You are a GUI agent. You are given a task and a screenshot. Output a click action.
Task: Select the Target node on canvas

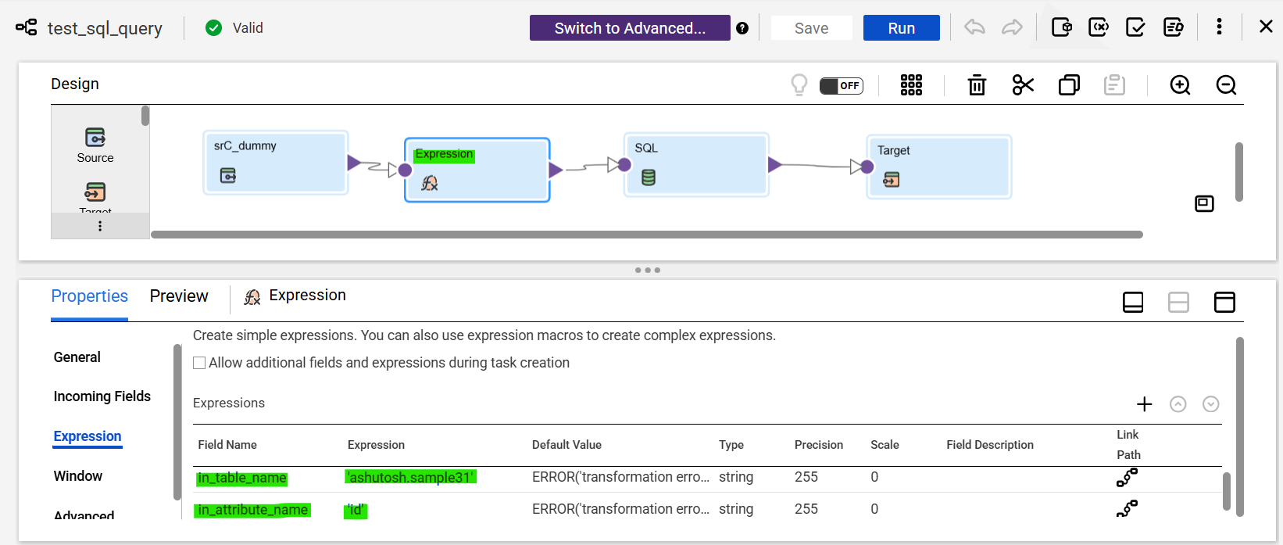coord(939,167)
